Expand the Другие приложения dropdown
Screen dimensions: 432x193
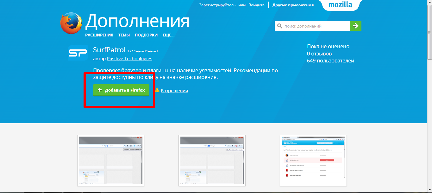point(293,5)
